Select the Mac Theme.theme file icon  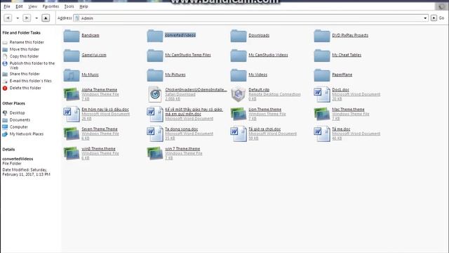(322, 114)
